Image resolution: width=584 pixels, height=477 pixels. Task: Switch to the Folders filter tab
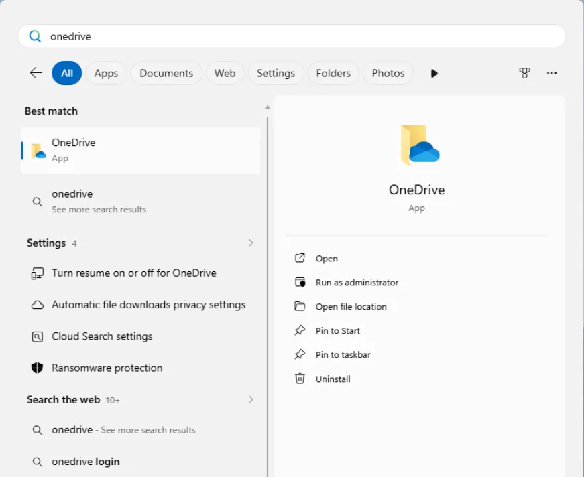click(333, 73)
